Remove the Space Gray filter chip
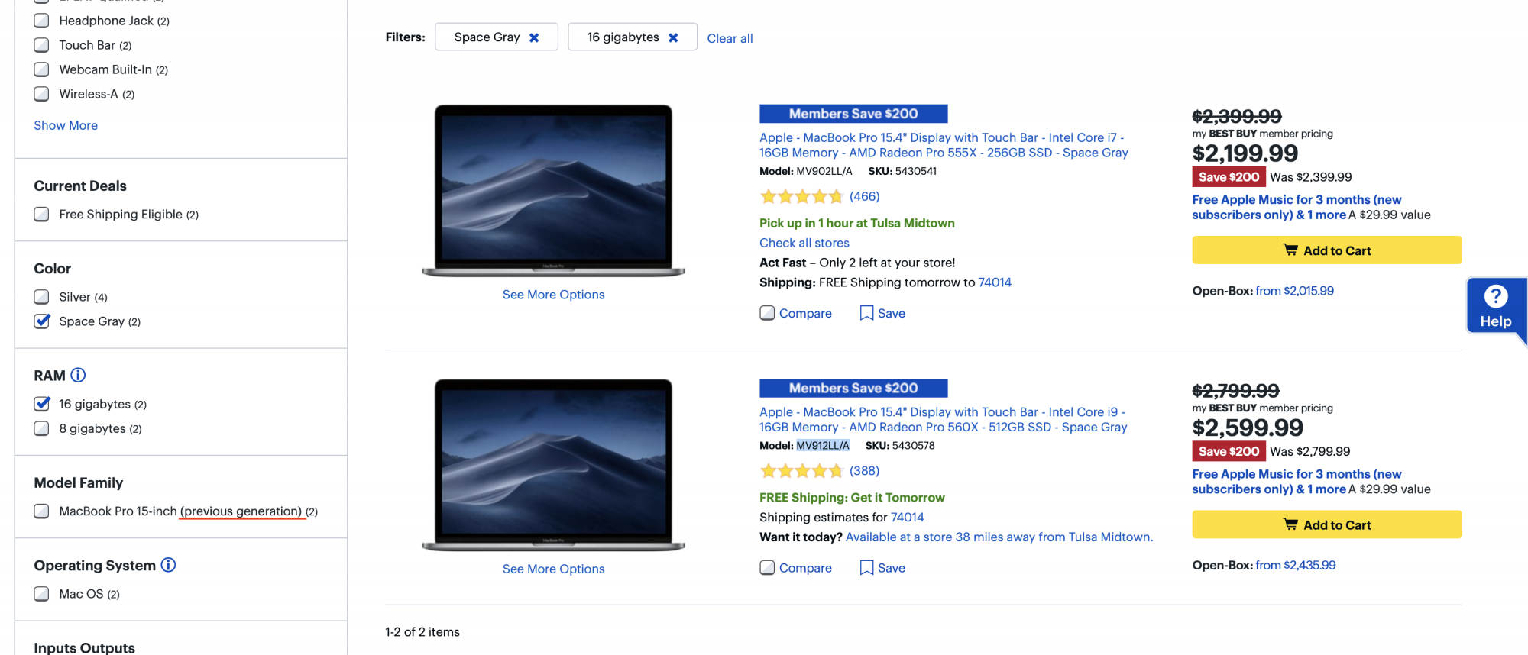The width and height of the screenshot is (1528, 655). [x=534, y=37]
